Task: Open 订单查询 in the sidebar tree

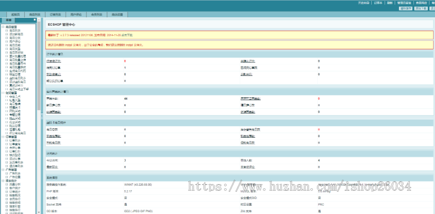Action: [x=14, y=144]
